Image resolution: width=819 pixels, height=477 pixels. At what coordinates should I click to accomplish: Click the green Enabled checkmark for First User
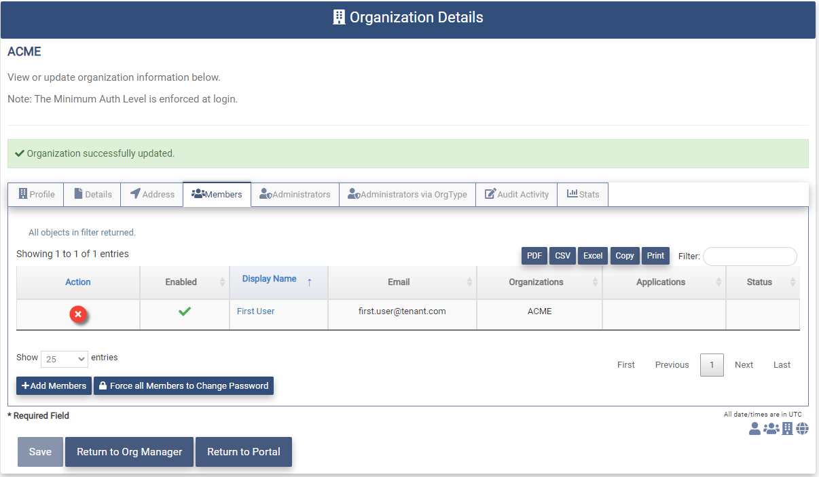pyautogui.click(x=185, y=311)
